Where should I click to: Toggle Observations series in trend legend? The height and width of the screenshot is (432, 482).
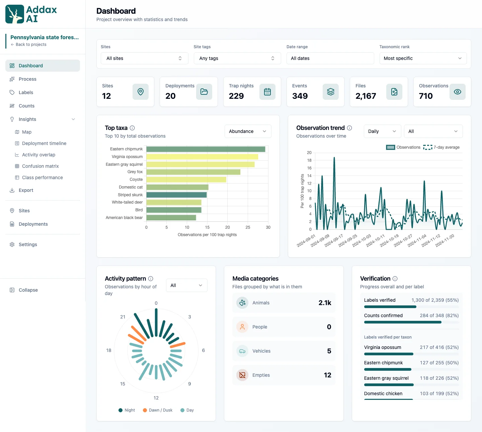tap(403, 147)
